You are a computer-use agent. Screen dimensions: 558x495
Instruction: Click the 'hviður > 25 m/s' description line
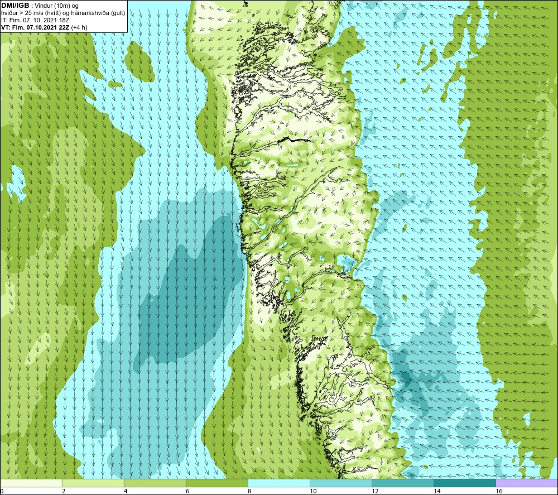pos(64,13)
